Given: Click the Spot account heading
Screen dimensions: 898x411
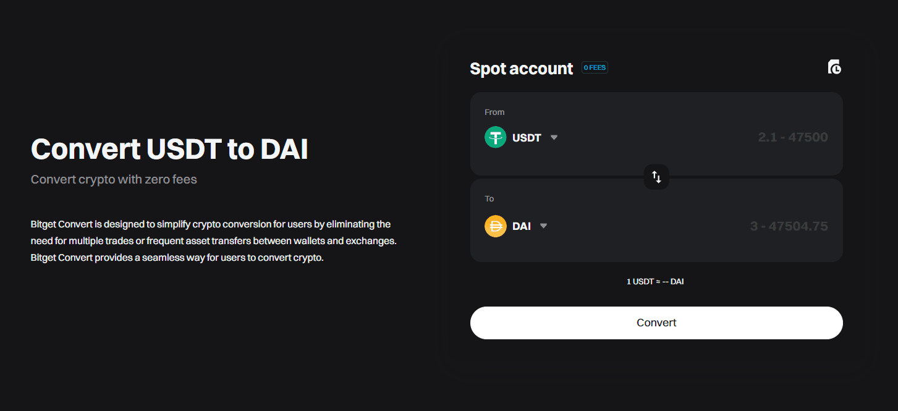Looking at the screenshot, I should (x=521, y=69).
